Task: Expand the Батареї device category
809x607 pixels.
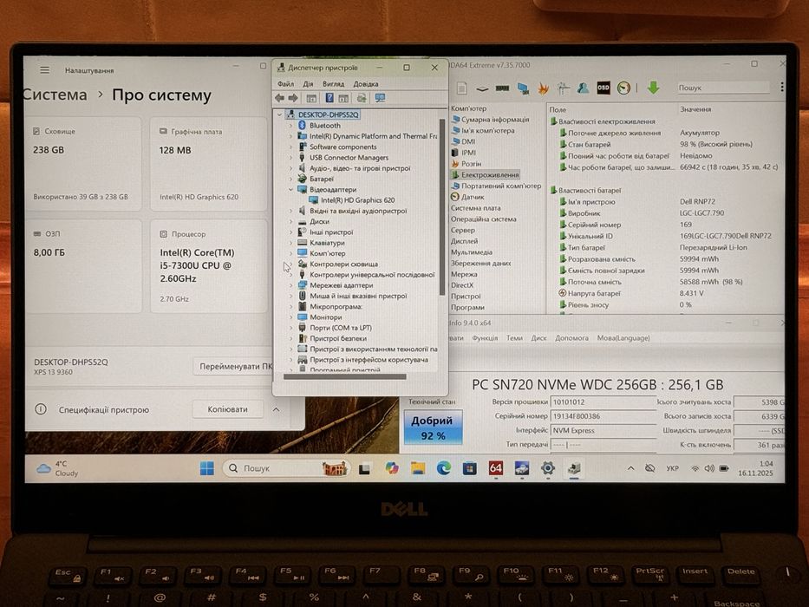Action: click(x=290, y=179)
